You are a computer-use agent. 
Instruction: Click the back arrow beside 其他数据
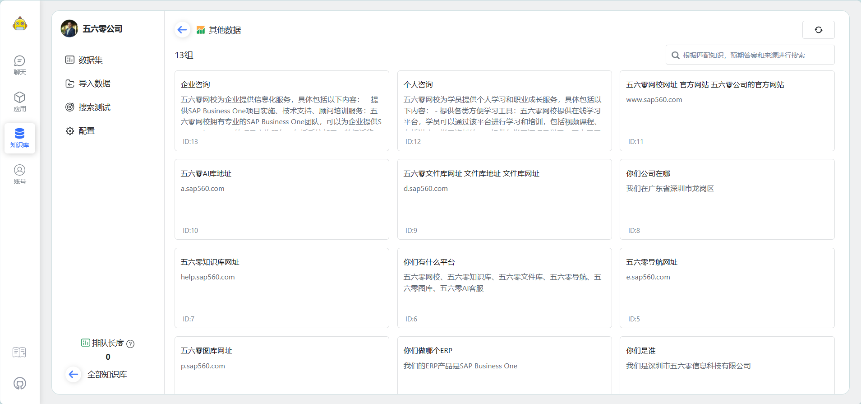182,30
